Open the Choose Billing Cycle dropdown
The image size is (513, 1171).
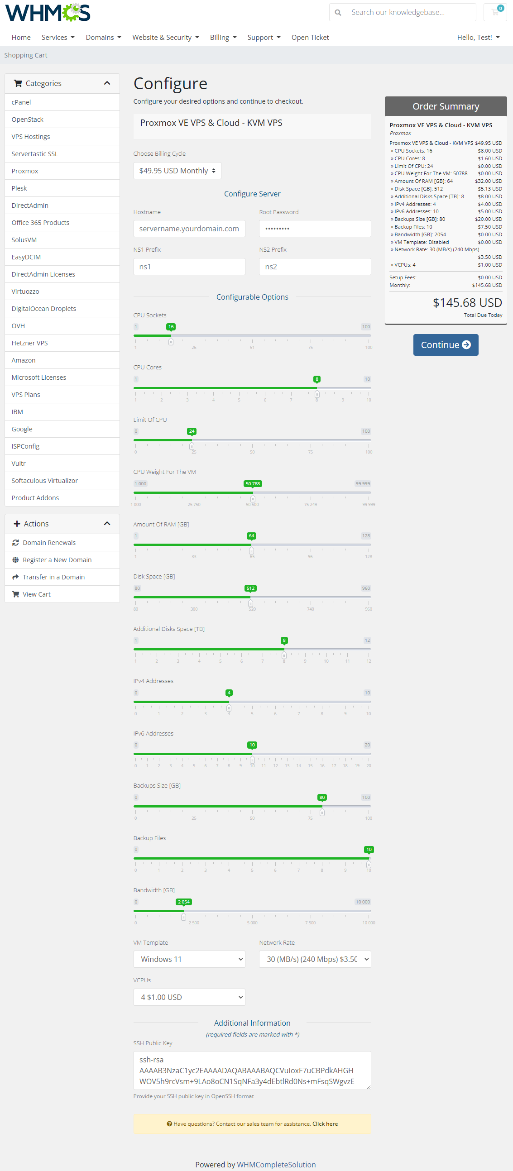pos(177,171)
